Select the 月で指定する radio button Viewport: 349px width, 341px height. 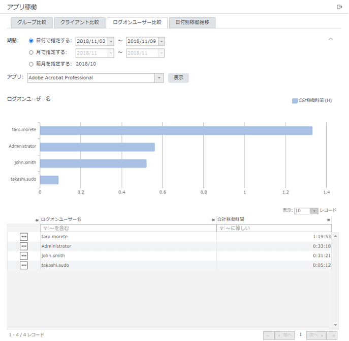pyautogui.click(x=31, y=52)
